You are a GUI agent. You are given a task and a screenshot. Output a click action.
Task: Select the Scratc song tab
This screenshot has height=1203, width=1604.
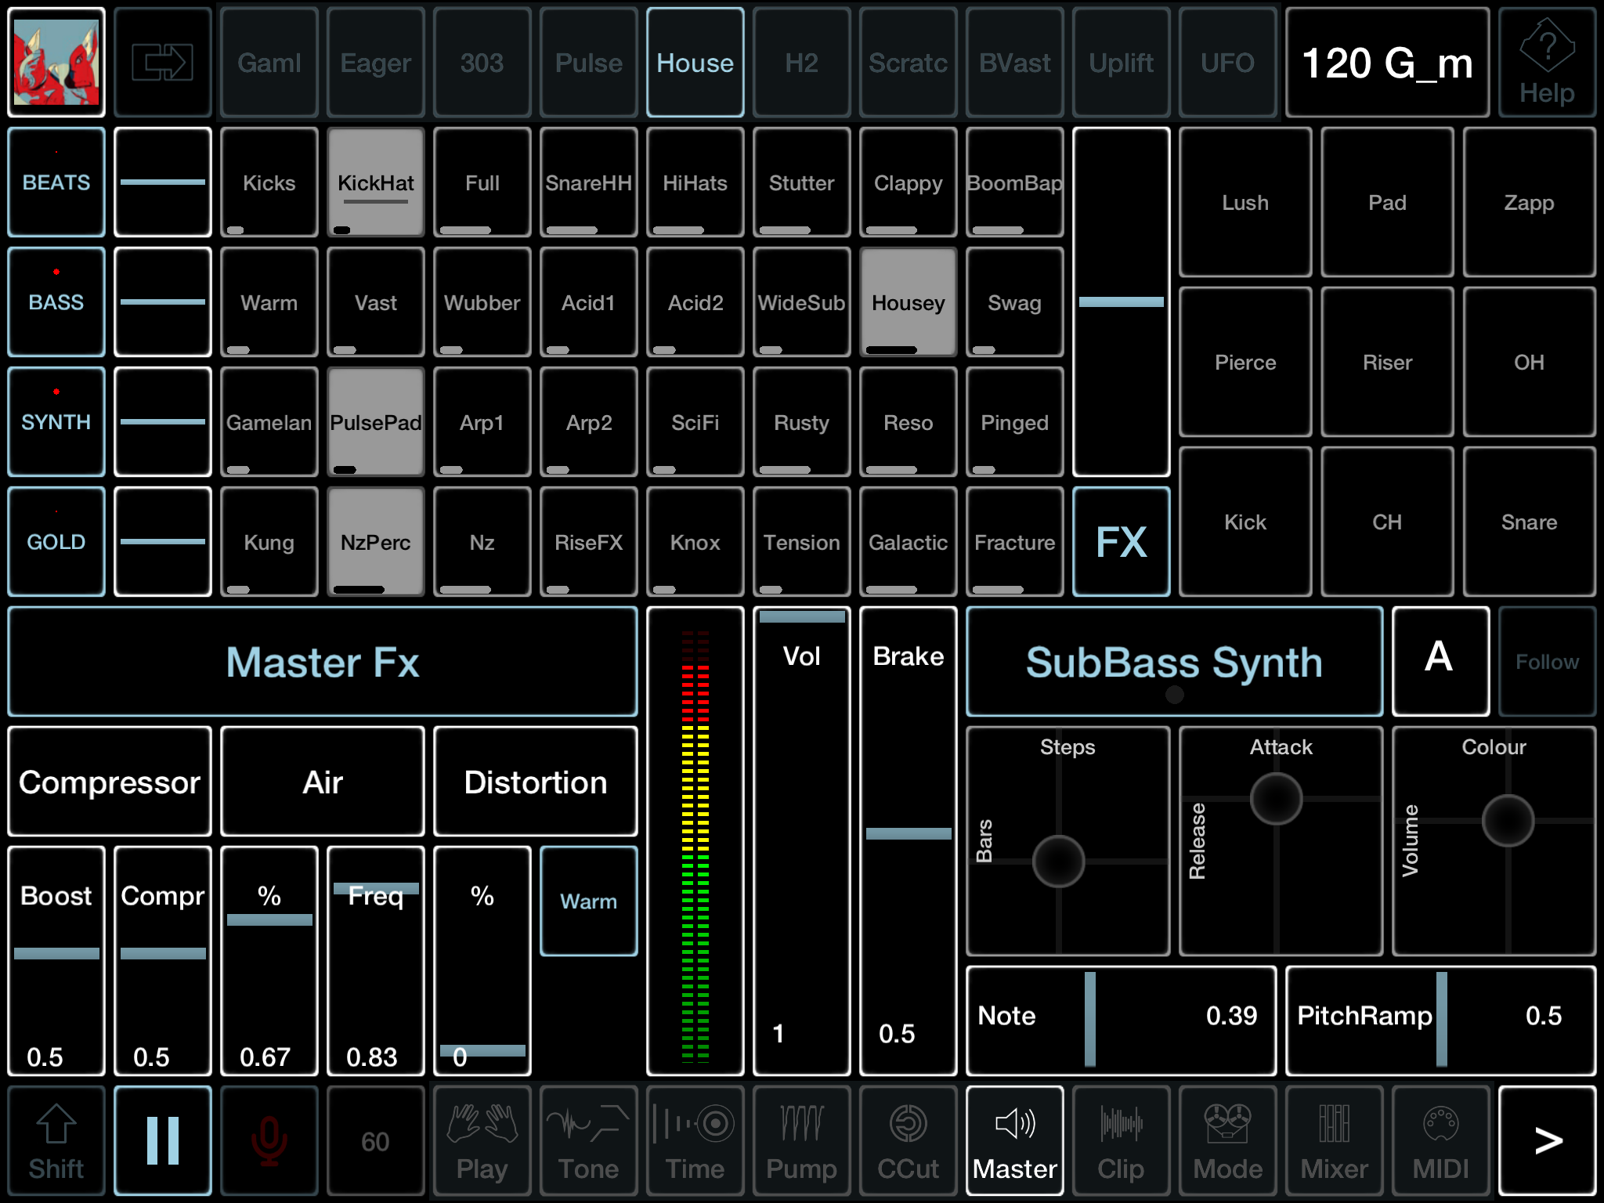click(908, 63)
